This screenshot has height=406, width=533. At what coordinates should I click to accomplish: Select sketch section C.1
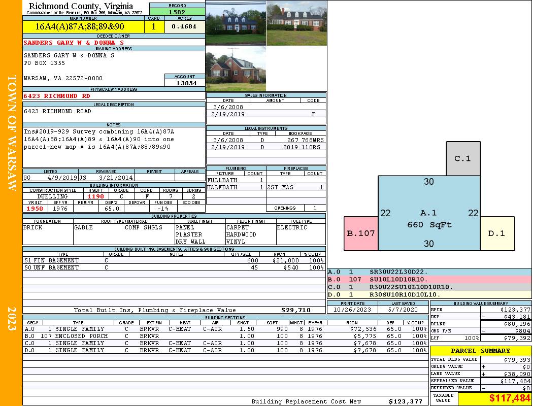pyautogui.click(x=463, y=159)
